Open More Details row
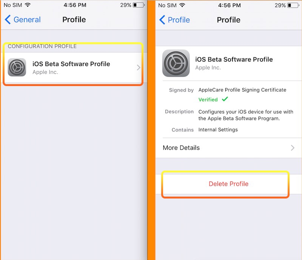This screenshot has width=302, height=260. coord(229,148)
